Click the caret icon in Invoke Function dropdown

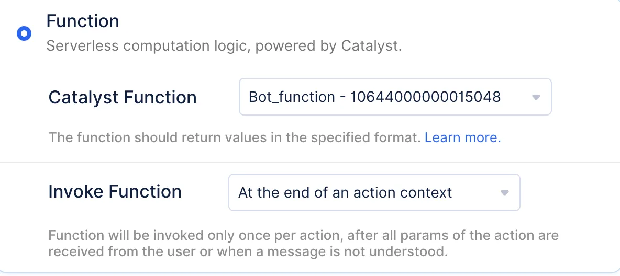pyautogui.click(x=505, y=193)
